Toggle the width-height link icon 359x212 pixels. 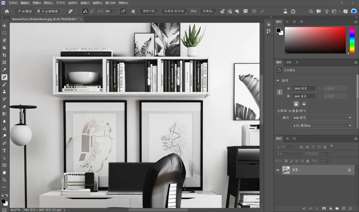point(280,92)
